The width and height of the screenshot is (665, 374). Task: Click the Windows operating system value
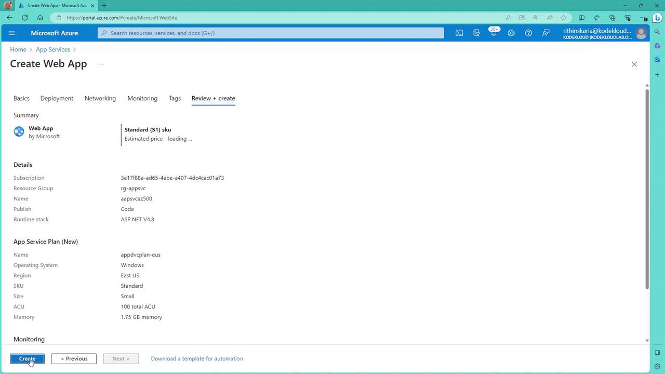(132, 265)
